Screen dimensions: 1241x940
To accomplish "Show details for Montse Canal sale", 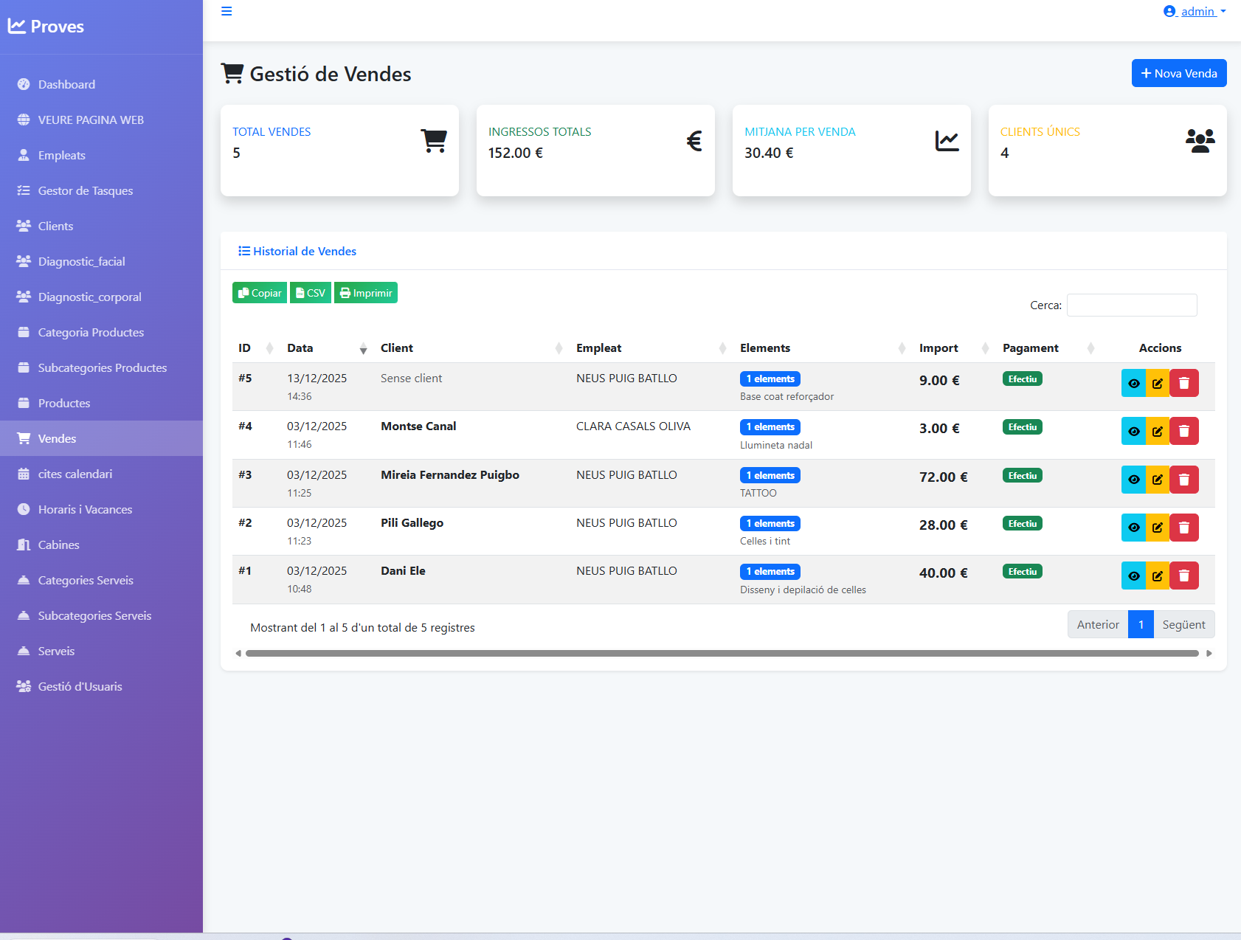I will pyautogui.click(x=1133, y=431).
